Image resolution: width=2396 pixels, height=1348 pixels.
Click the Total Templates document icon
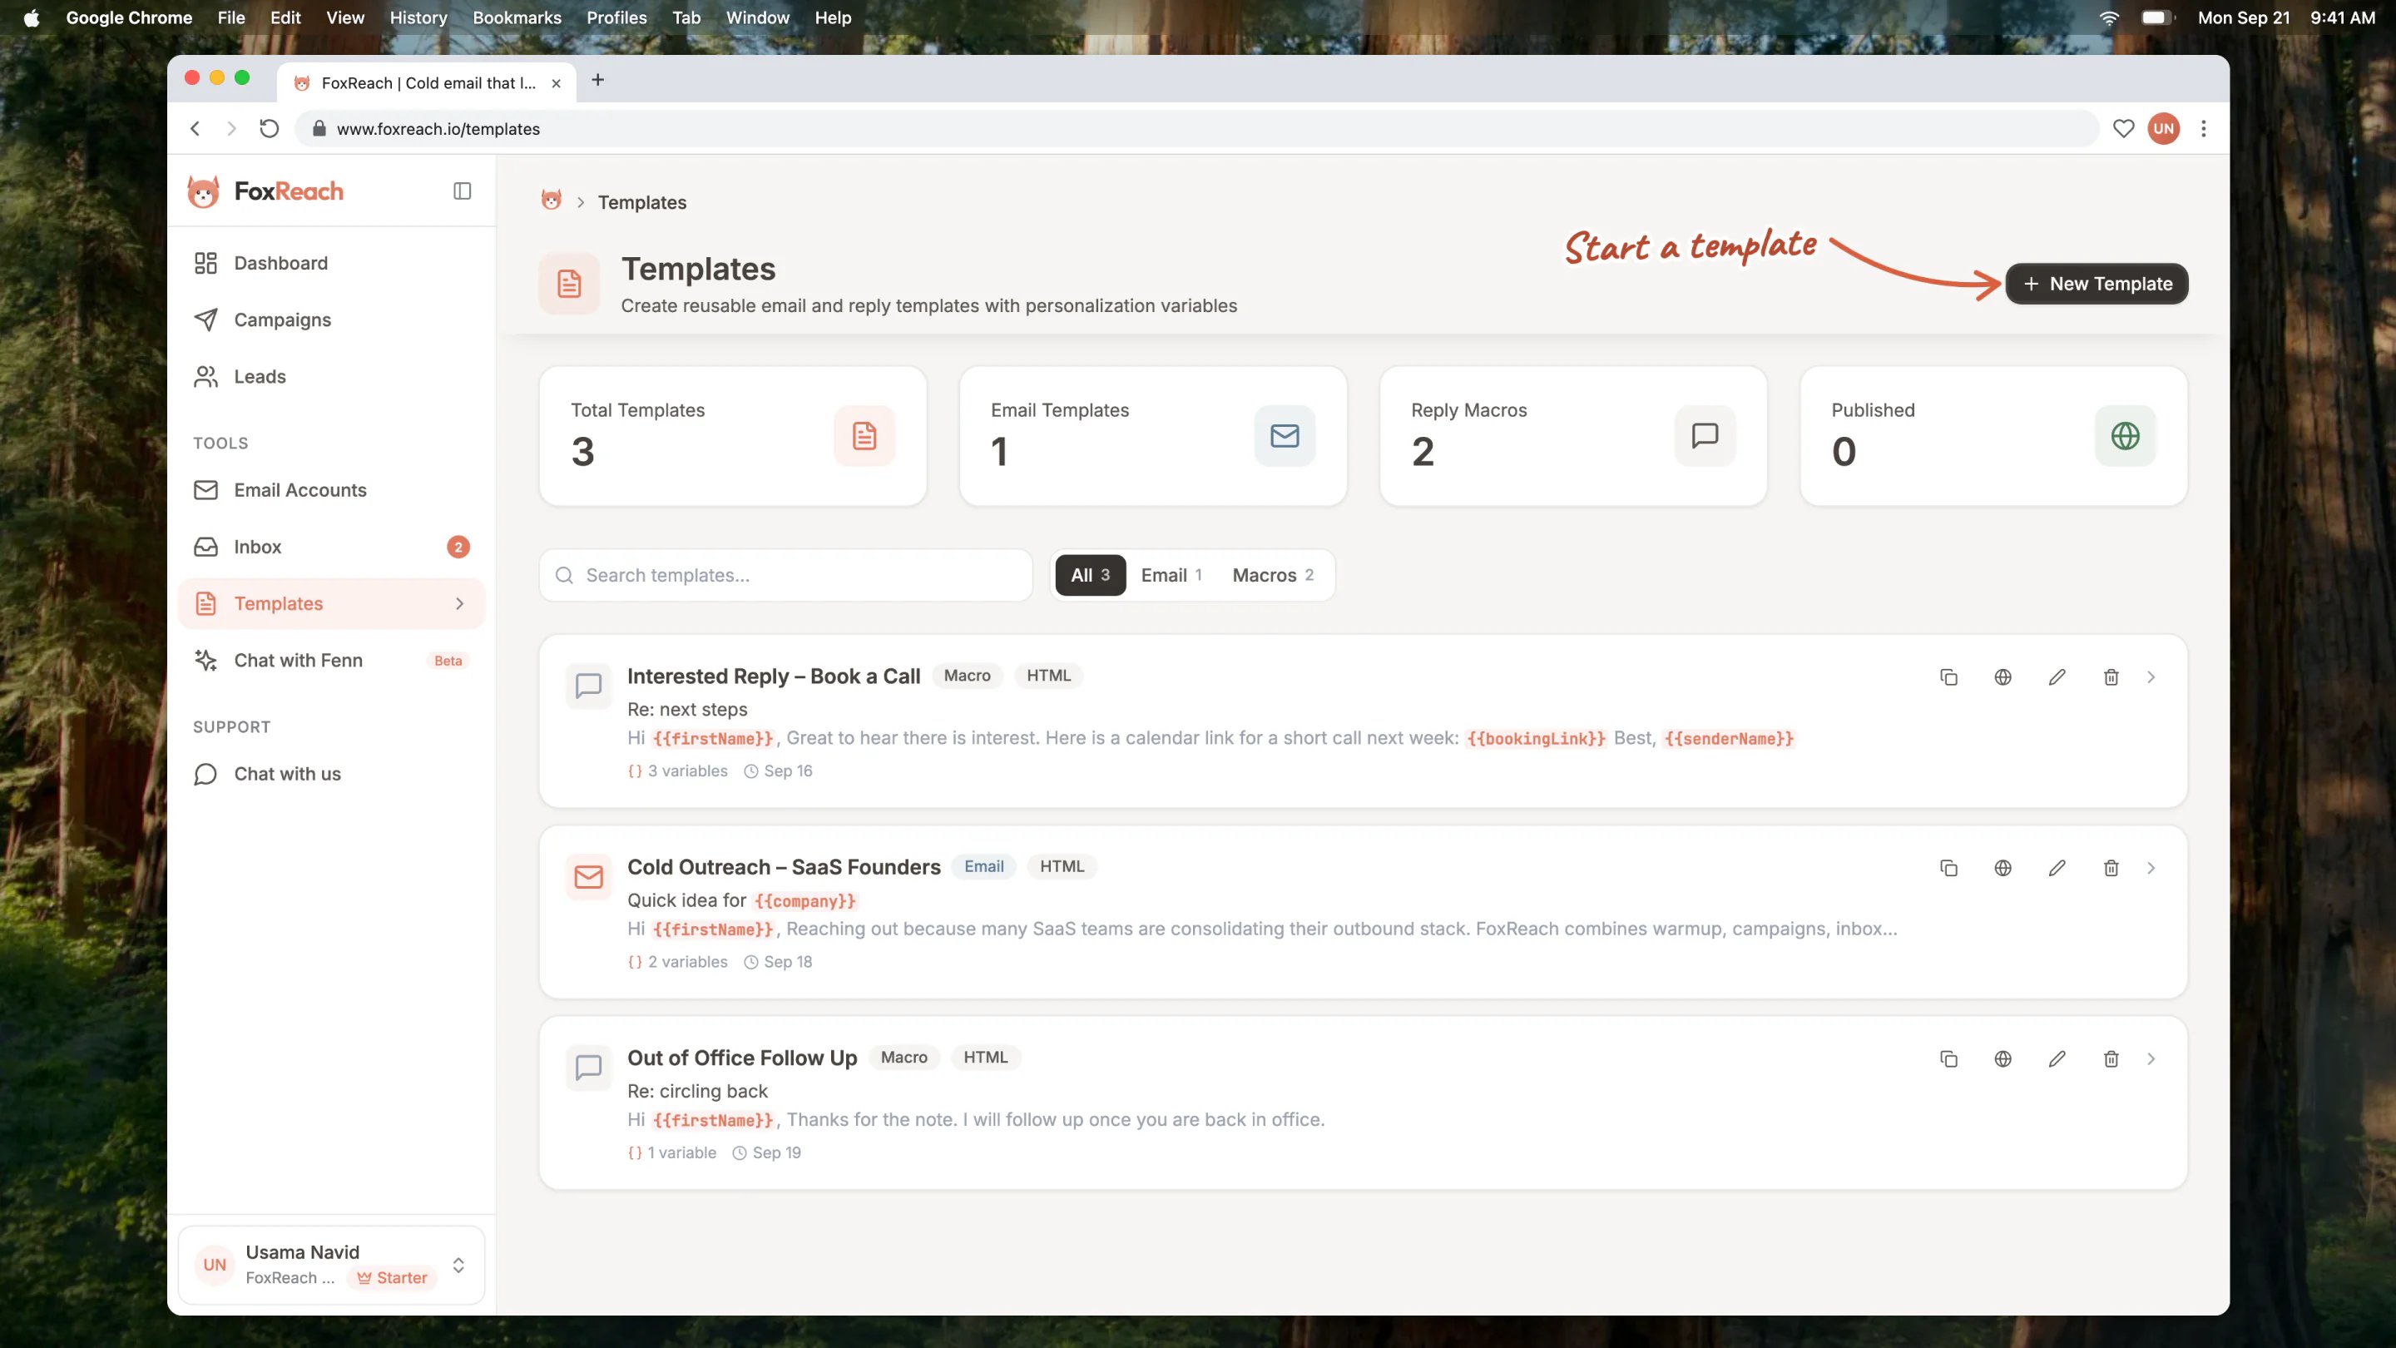pyautogui.click(x=864, y=435)
